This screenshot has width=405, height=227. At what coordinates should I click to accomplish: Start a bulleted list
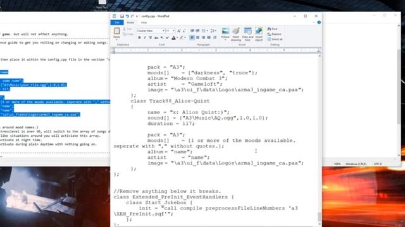[x=204, y=31]
